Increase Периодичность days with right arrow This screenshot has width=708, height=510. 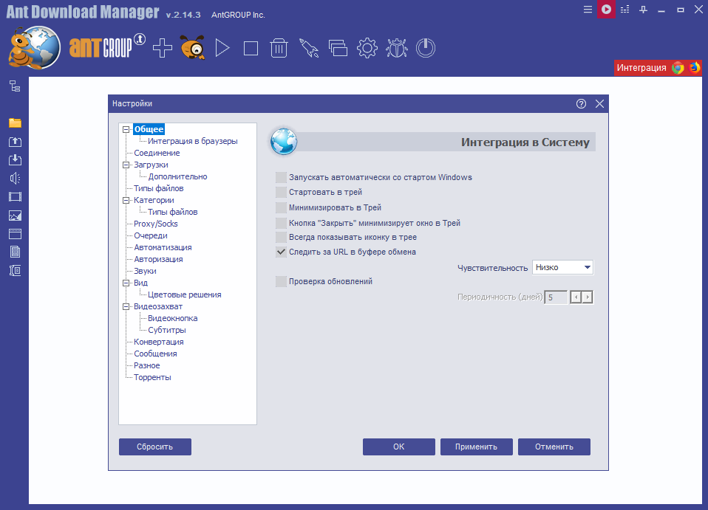click(x=587, y=297)
